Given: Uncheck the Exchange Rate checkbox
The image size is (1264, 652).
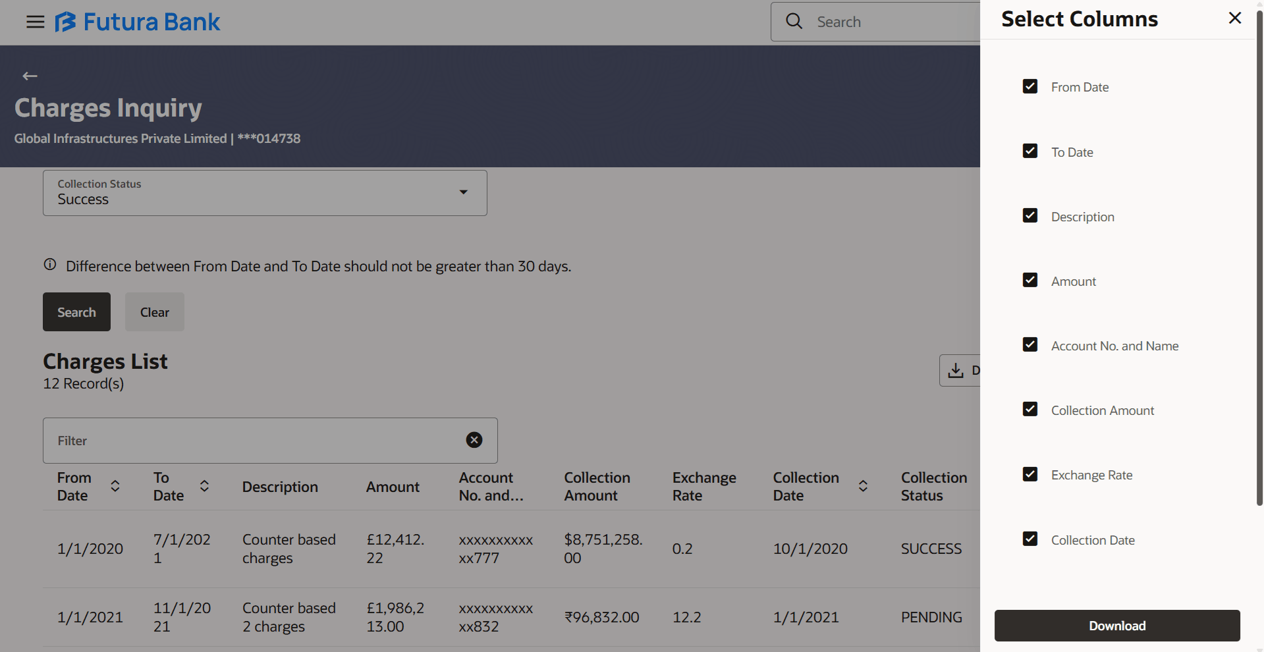Looking at the screenshot, I should click(1030, 474).
